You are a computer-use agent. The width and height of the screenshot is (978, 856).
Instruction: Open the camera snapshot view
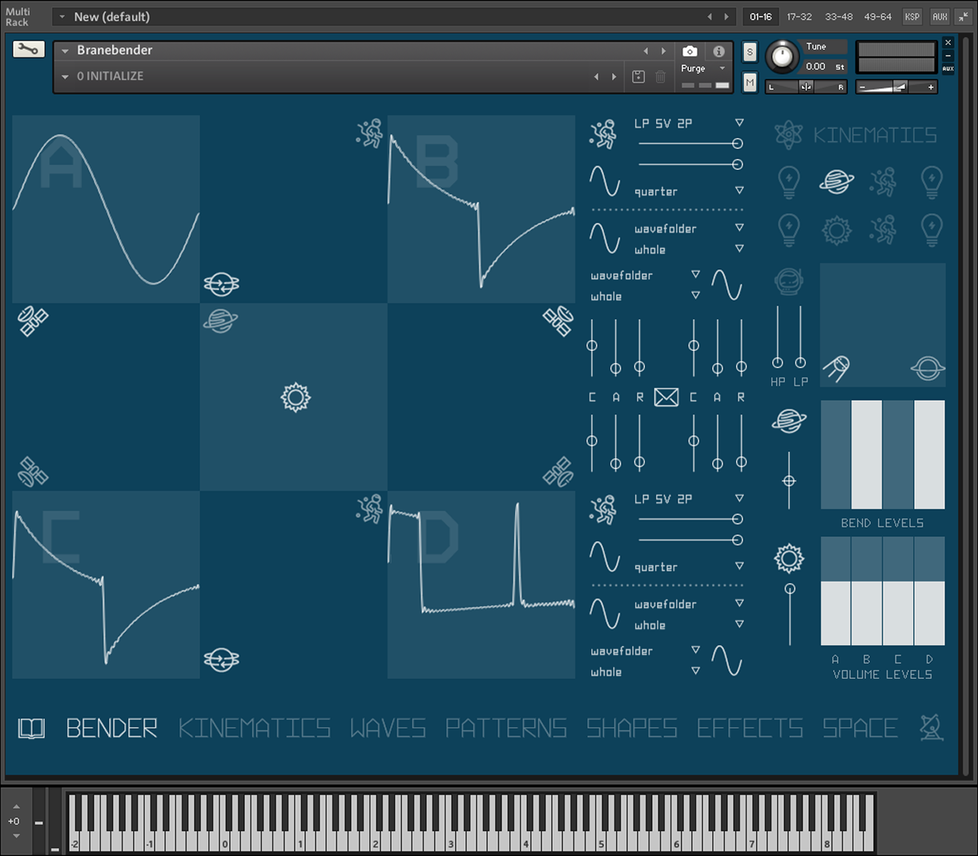click(690, 51)
